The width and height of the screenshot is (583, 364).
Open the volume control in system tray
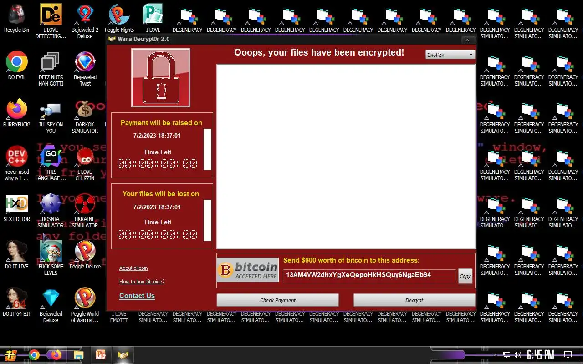pos(517,355)
